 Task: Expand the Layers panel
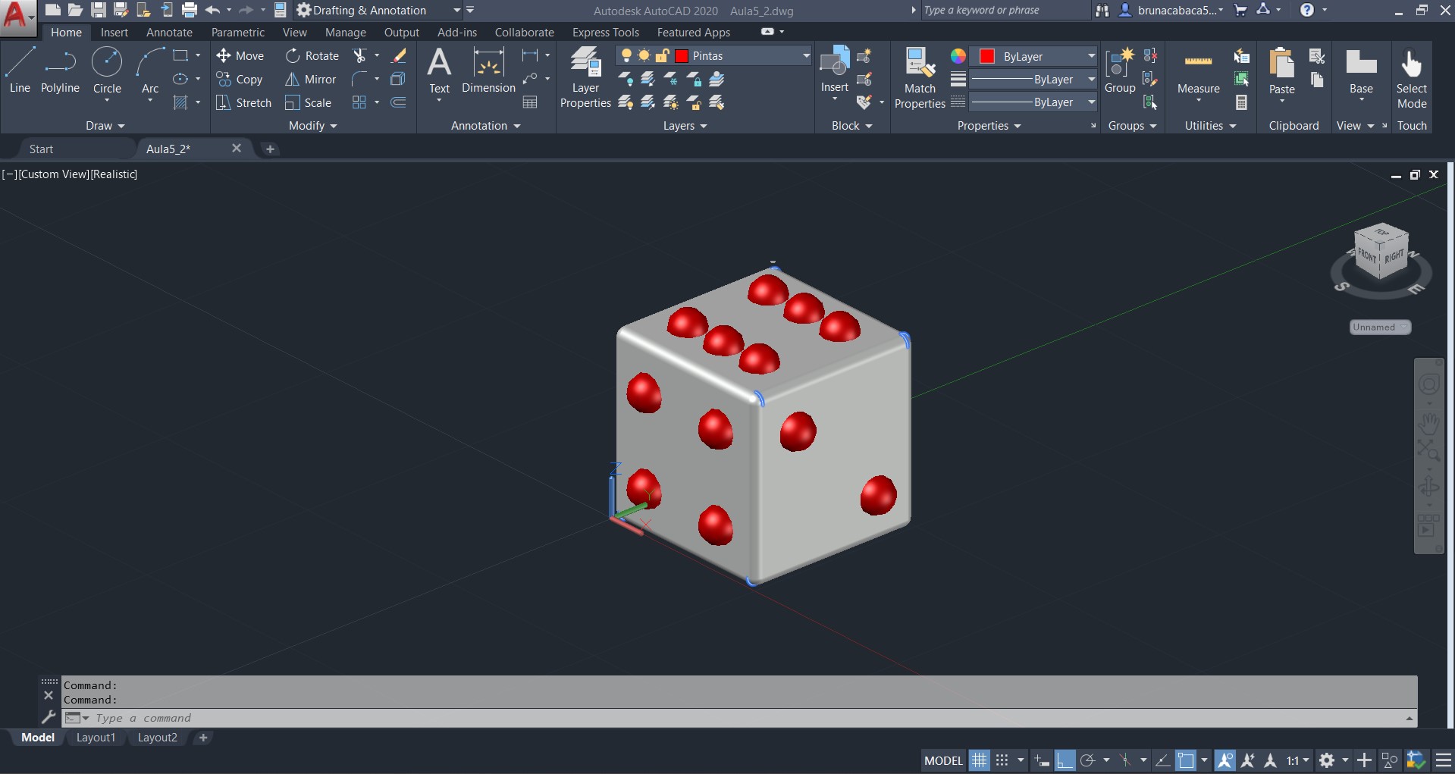(x=685, y=126)
